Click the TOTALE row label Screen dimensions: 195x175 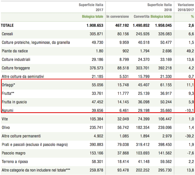[x=8, y=25]
